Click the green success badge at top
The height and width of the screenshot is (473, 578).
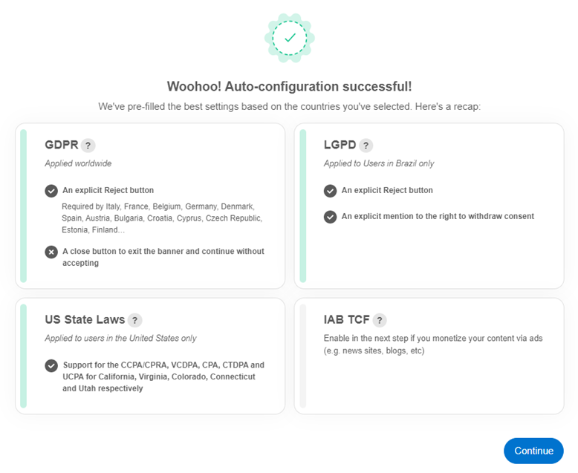[x=290, y=38]
